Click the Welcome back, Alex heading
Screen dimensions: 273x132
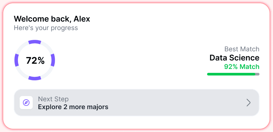click(x=52, y=19)
